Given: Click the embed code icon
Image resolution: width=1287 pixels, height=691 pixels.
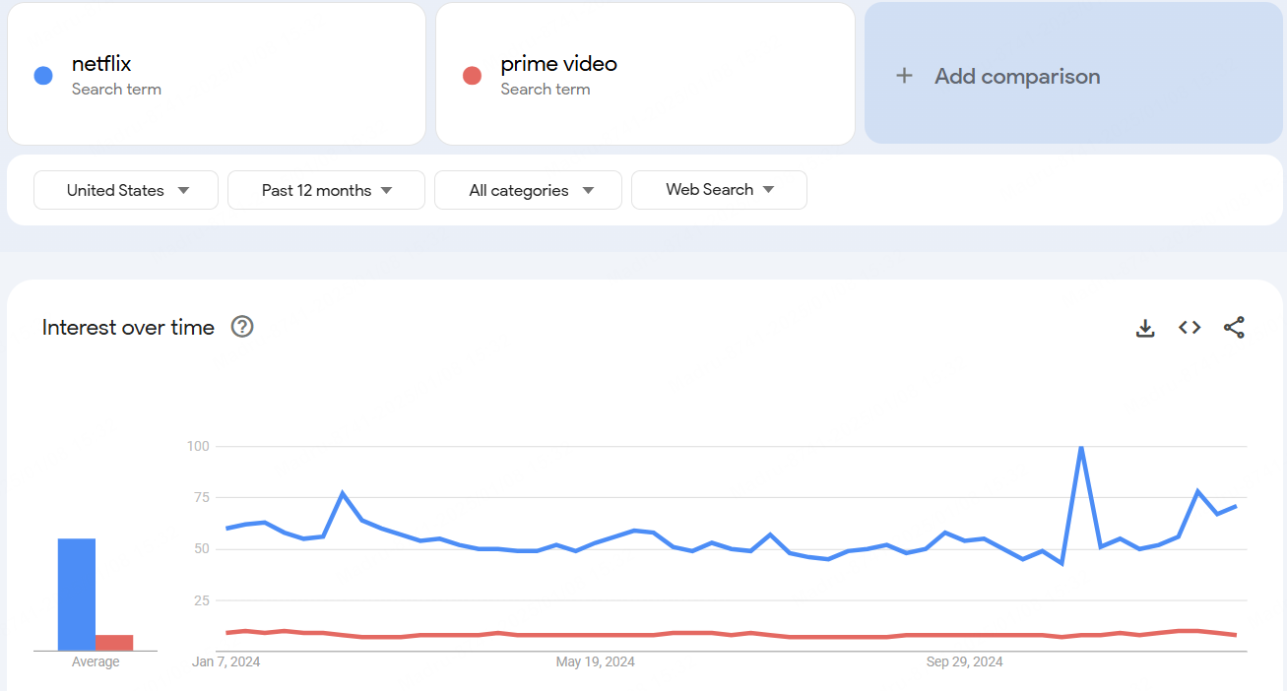Looking at the screenshot, I should (1190, 328).
